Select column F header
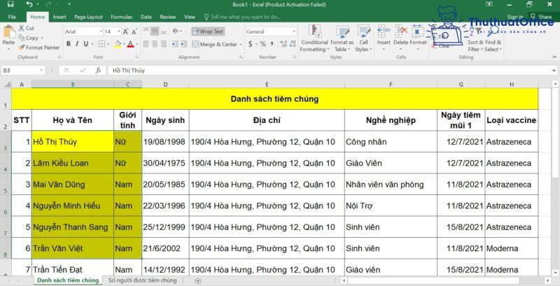 pos(391,84)
